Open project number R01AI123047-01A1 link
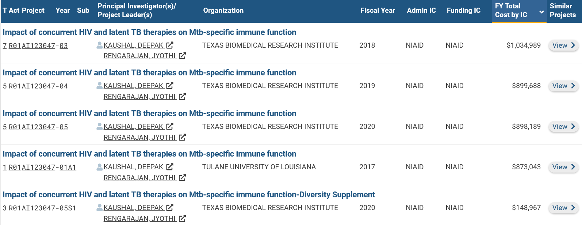This screenshot has height=225, width=582. (x=42, y=167)
